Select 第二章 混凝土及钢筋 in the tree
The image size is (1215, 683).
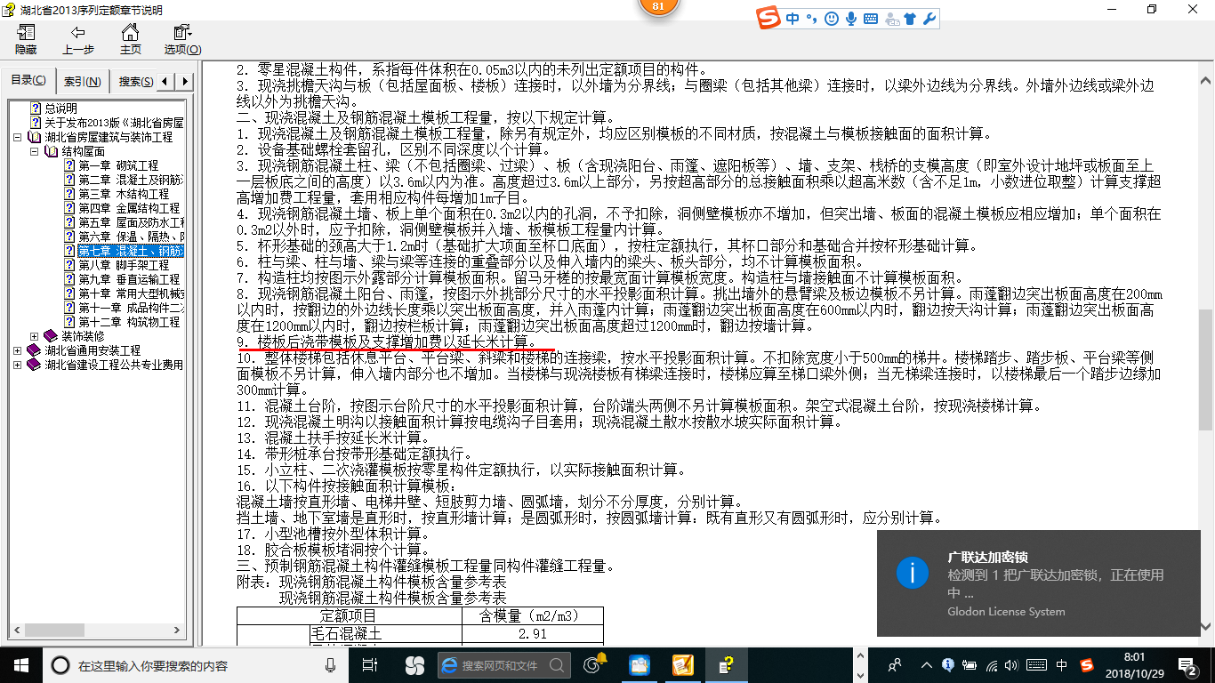pyautogui.click(x=131, y=180)
